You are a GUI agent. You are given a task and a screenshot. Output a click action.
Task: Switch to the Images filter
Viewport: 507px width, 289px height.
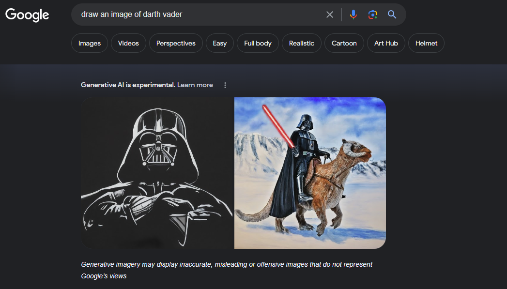point(90,43)
